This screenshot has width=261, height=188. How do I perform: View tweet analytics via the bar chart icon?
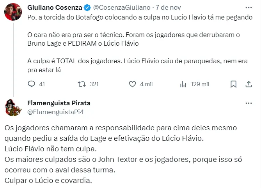[183, 84]
